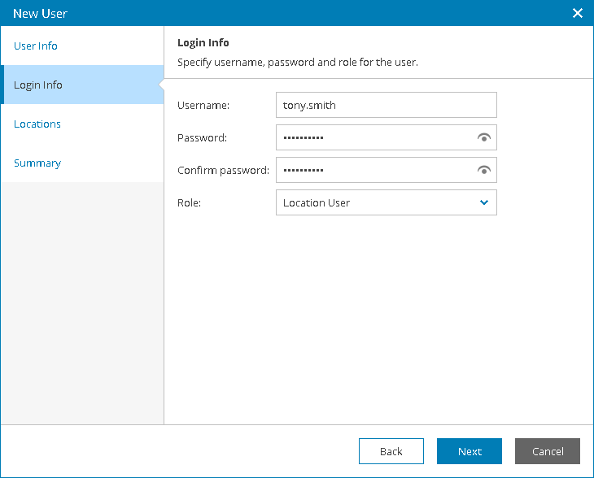Proceed with the Next button
The image size is (594, 478).
tap(470, 451)
